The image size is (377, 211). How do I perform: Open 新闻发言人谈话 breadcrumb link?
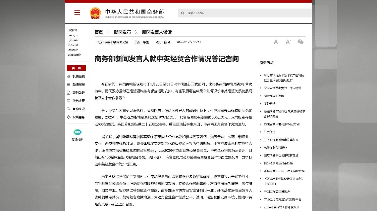(157, 32)
